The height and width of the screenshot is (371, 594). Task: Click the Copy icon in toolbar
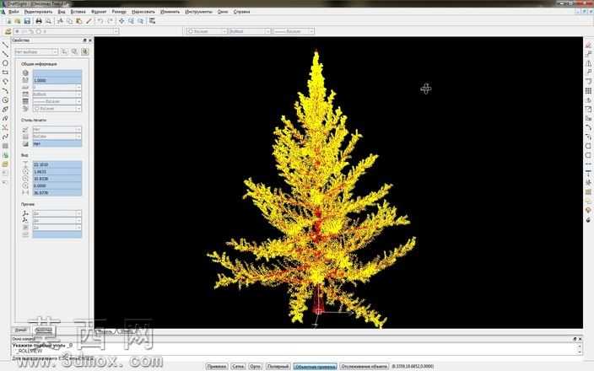tap(70, 21)
